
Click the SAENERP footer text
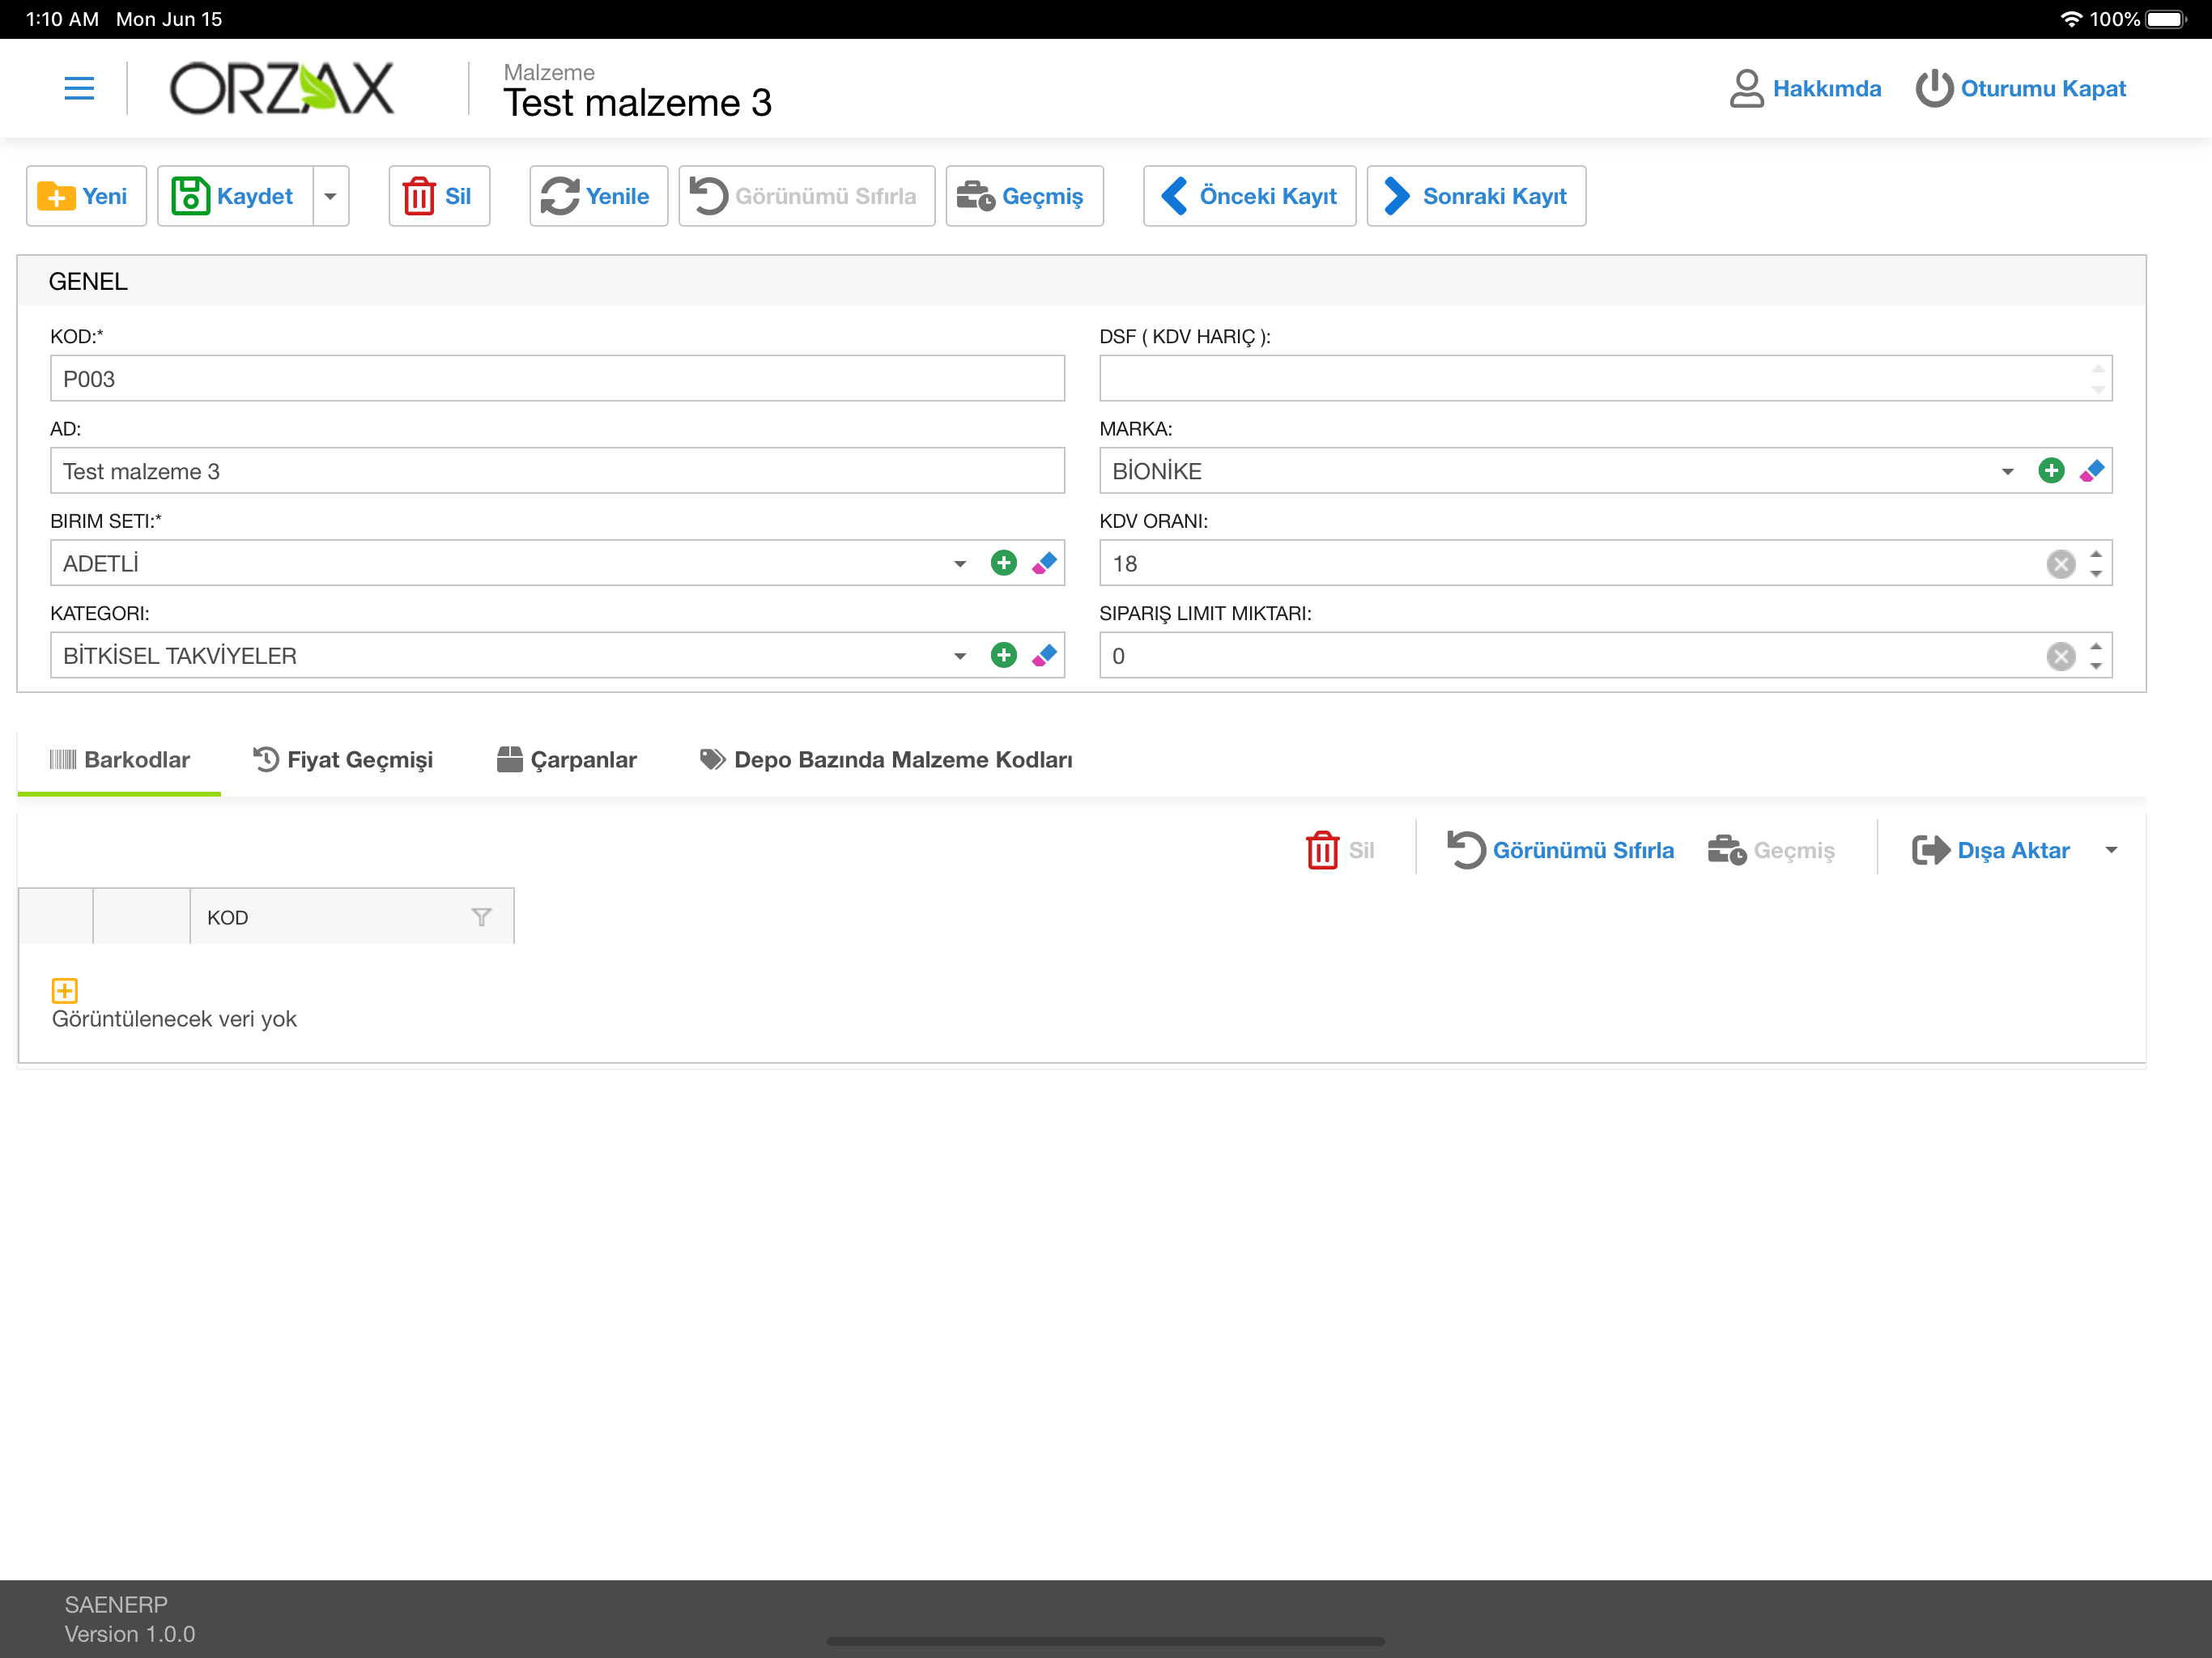[116, 1604]
